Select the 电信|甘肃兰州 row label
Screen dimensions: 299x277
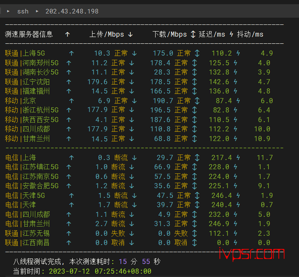click(27, 224)
